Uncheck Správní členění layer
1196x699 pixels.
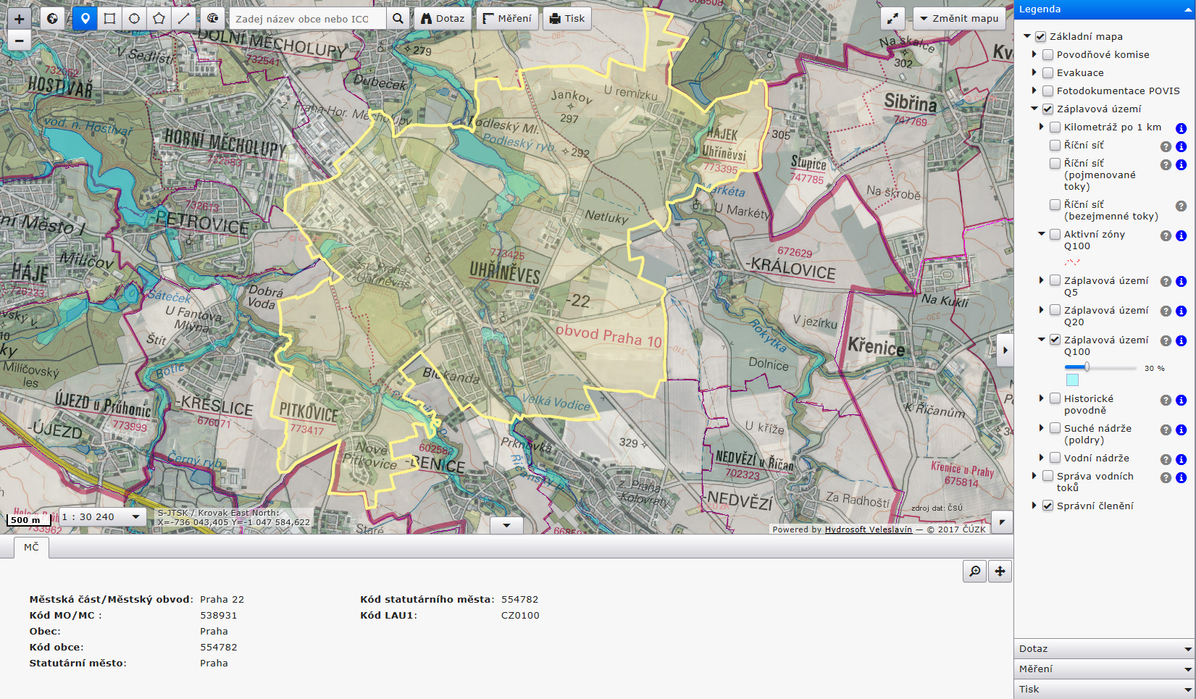pyautogui.click(x=1047, y=506)
